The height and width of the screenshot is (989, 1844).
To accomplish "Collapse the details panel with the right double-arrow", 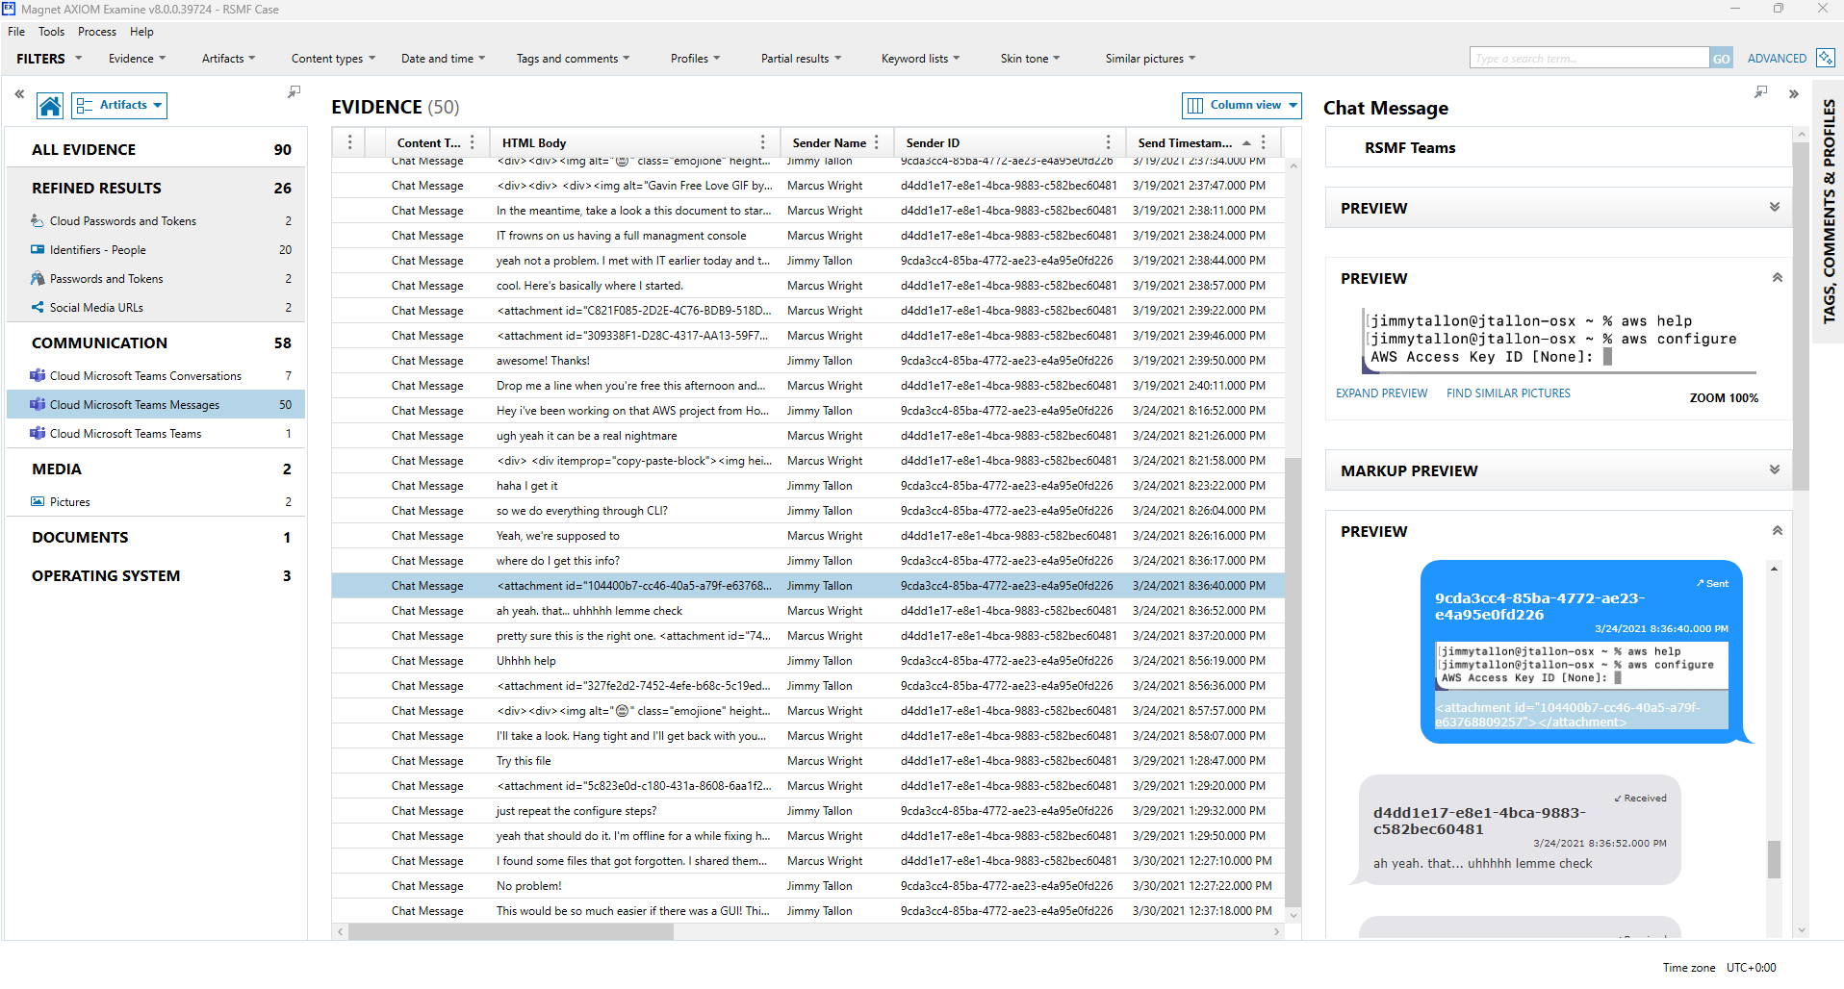I will (x=1793, y=94).
